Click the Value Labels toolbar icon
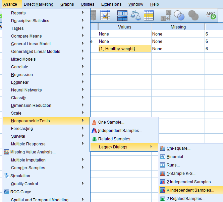Screen dimensions: 223x202 click(x=166, y=15)
